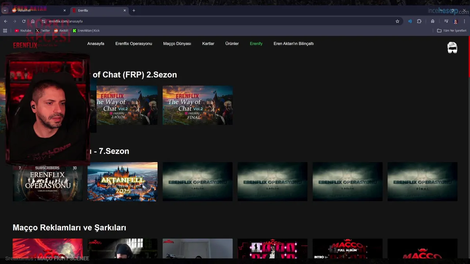Open the Twitter bookmark
The width and height of the screenshot is (470, 264).
(43, 31)
